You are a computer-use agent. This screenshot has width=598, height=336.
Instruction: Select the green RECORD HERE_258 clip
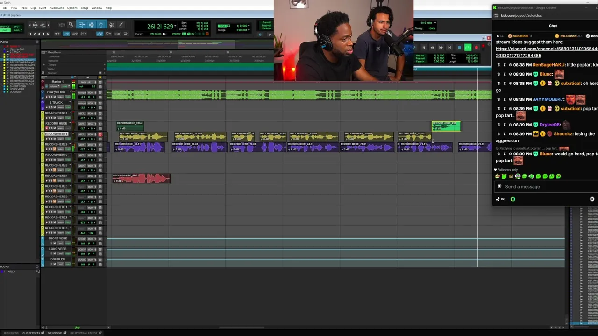pyautogui.click(x=446, y=126)
